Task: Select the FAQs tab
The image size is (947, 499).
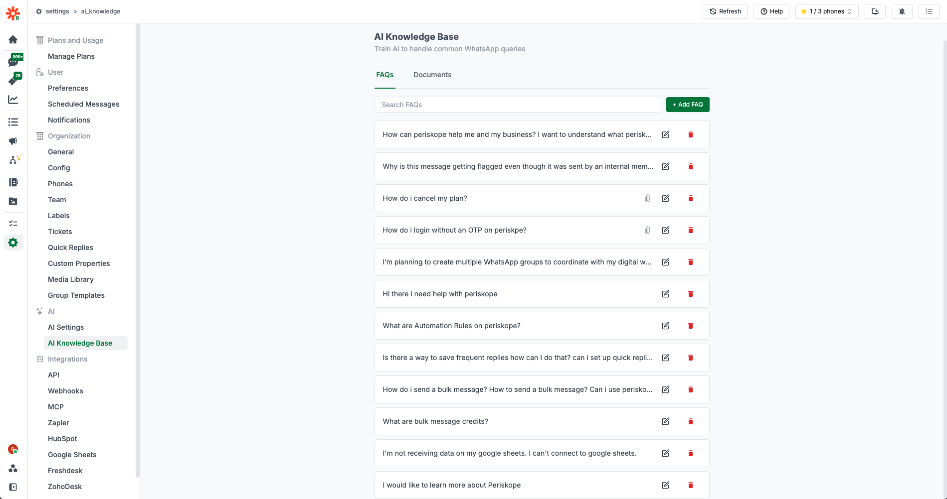Action: coord(384,75)
